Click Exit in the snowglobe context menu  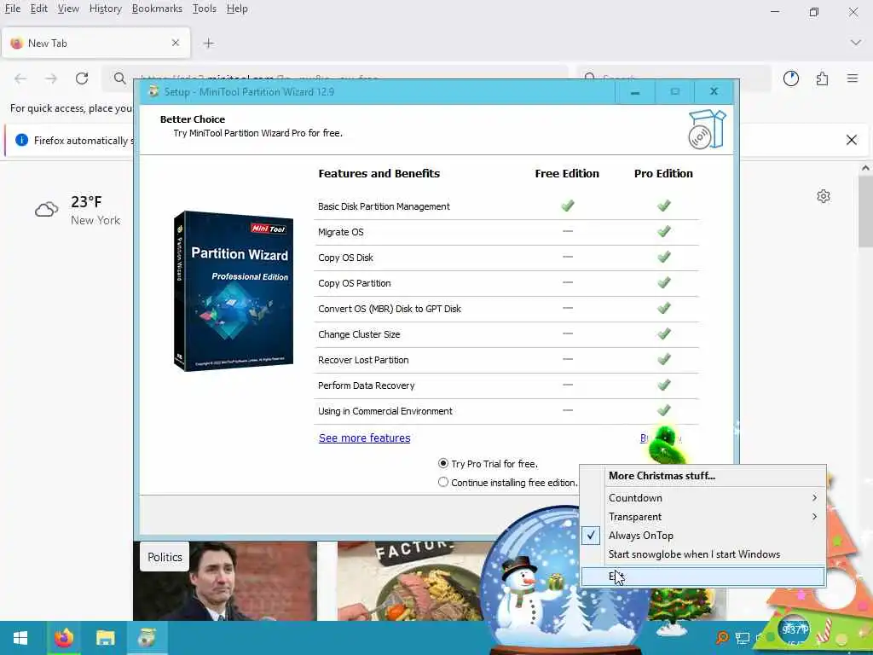pyautogui.click(x=702, y=577)
